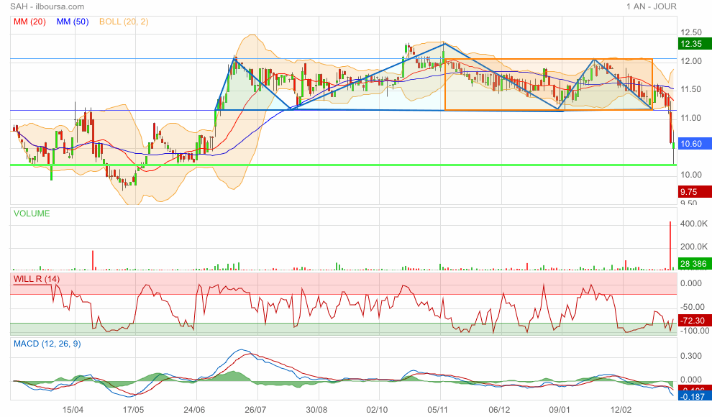Select the 30/08 date axis label
712x417 pixels.
click(316, 410)
